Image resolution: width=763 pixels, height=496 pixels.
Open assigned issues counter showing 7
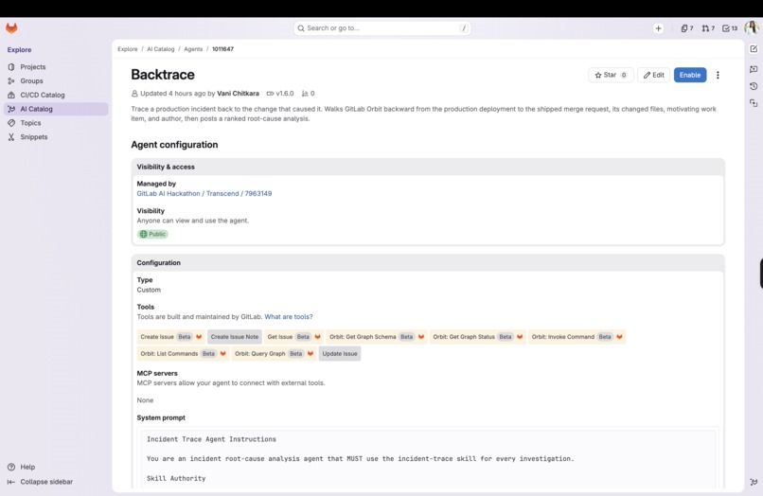tap(687, 28)
